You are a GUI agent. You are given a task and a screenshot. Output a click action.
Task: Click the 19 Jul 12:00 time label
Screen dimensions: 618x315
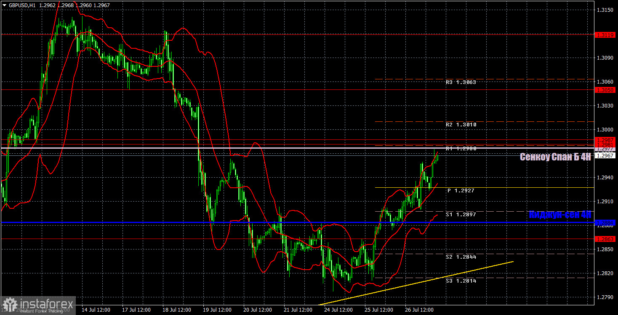[x=216, y=310]
